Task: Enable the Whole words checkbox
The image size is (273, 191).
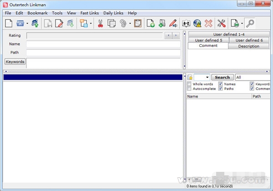Action: (189, 84)
